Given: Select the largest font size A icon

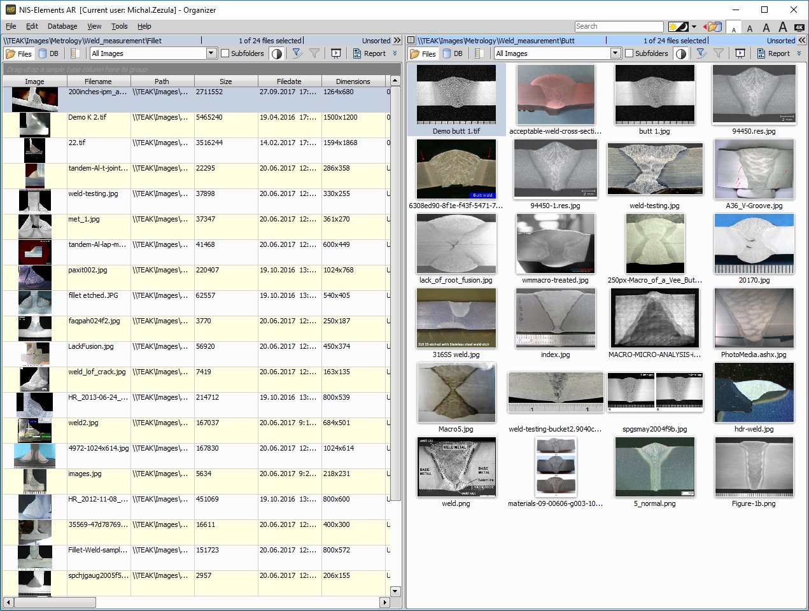Looking at the screenshot, I should (782, 27).
